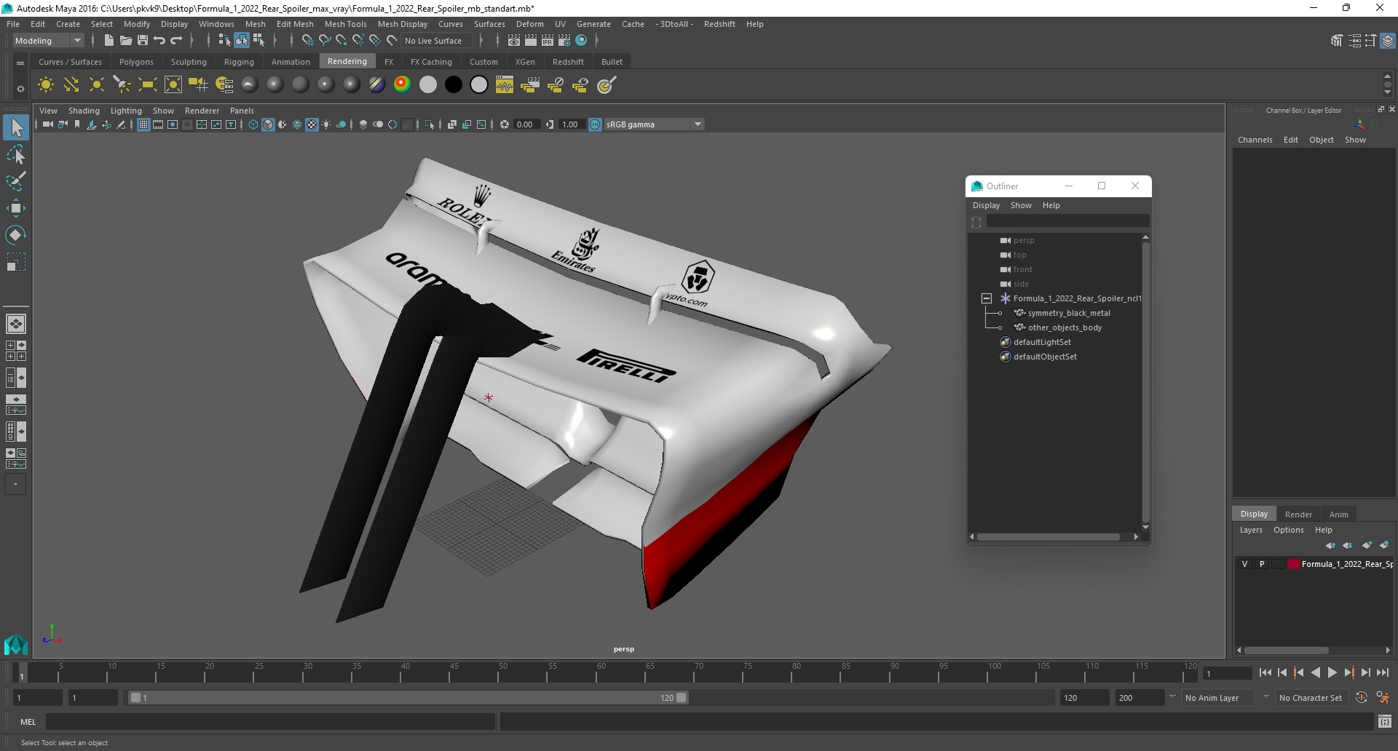Create an area light from shelf
1398x751 pixels.
(x=148, y=85)
